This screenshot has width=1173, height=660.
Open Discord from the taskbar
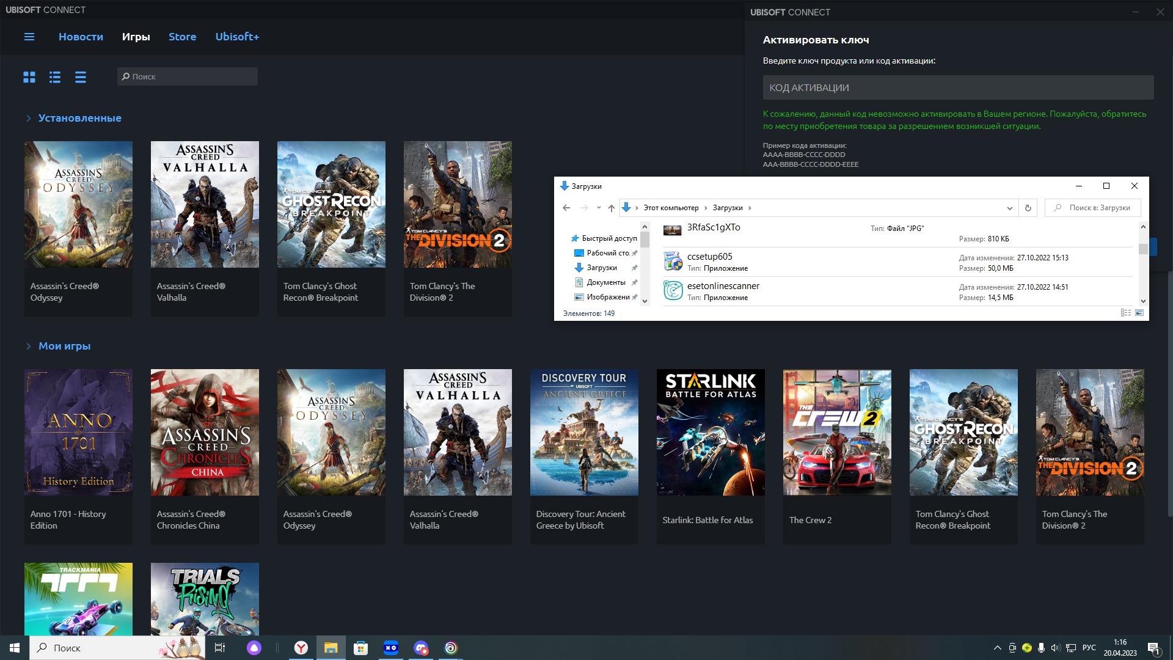[421, 648]
